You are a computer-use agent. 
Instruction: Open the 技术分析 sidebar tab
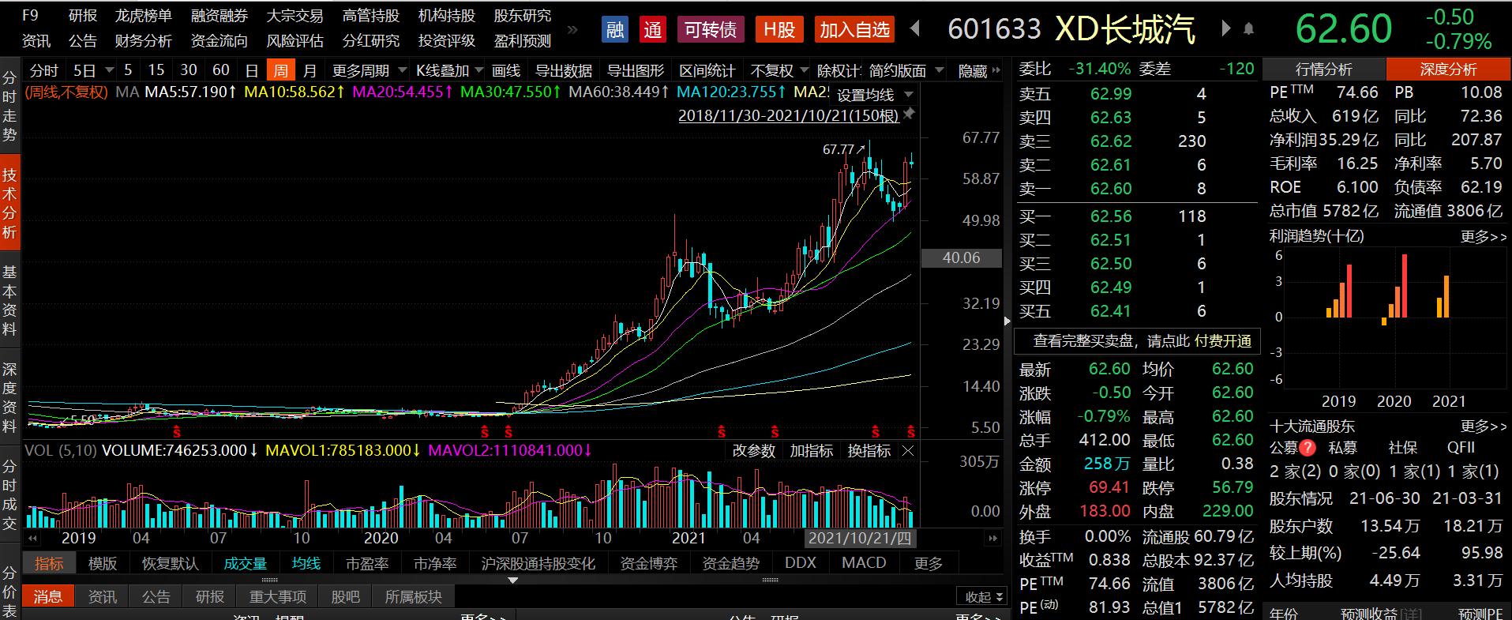[9, 203]
